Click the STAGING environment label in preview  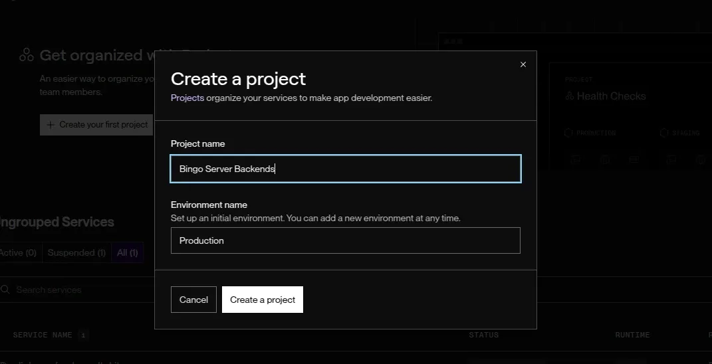[685, 133]
